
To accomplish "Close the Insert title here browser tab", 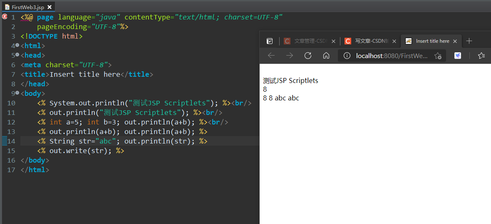I will pyautogui.click(x=455, y=41).
